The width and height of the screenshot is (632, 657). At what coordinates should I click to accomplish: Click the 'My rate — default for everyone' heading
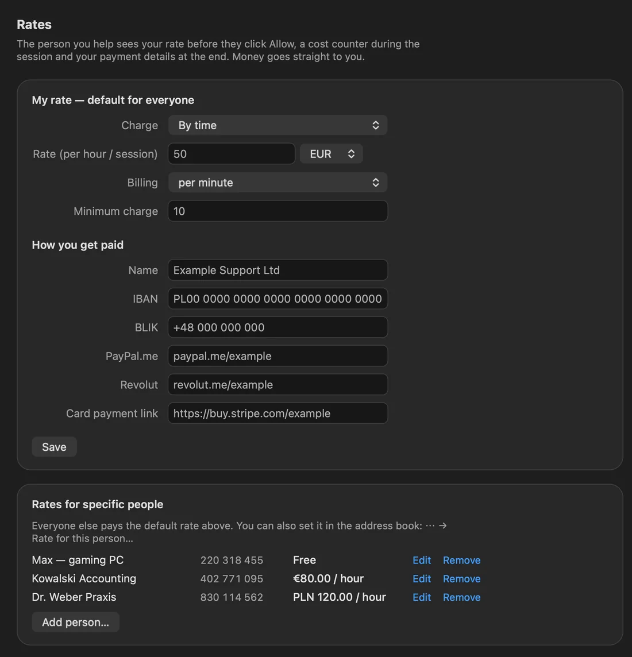(113, 100)
